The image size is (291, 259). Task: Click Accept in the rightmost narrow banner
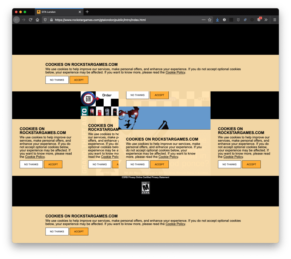[251, 164]
